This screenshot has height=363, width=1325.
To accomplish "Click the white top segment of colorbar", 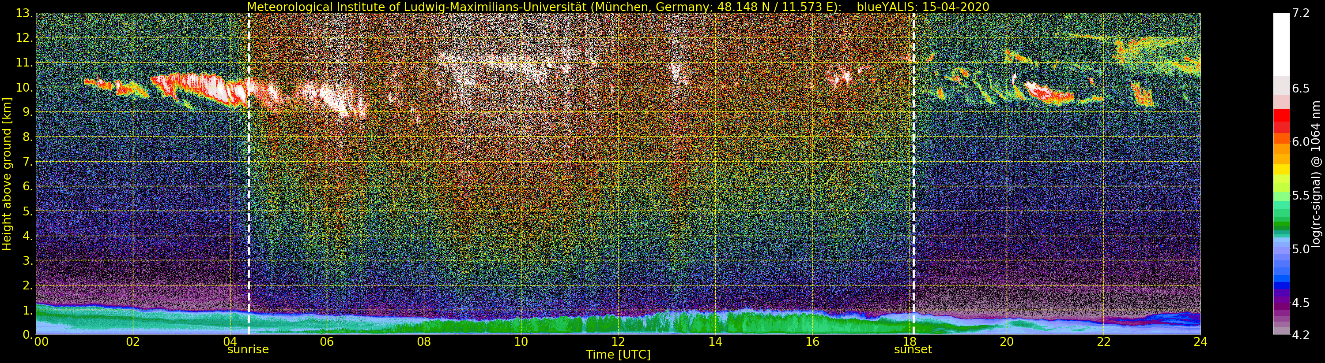I will 1281,44.
